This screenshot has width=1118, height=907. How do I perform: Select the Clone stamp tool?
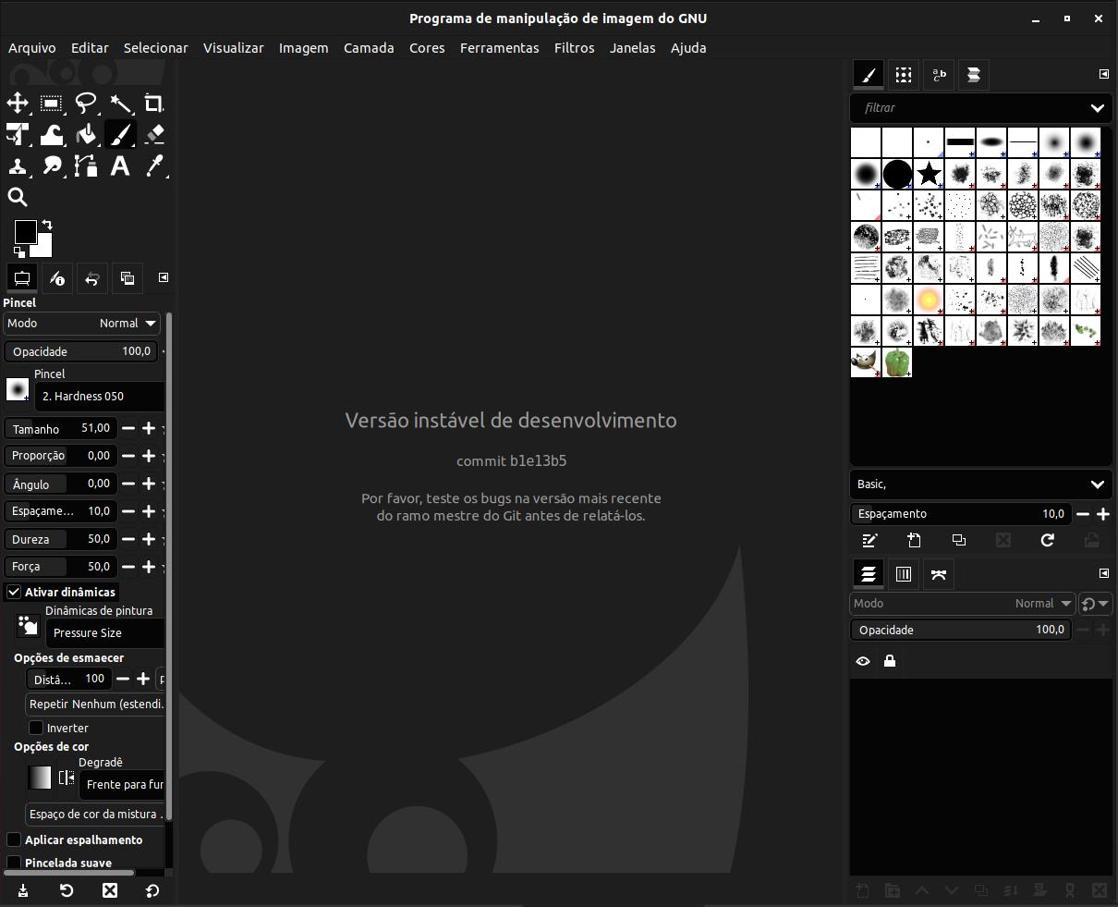pos(18,166)
